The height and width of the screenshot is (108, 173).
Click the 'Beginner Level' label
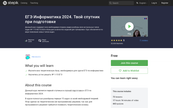[x=31, y=41]
